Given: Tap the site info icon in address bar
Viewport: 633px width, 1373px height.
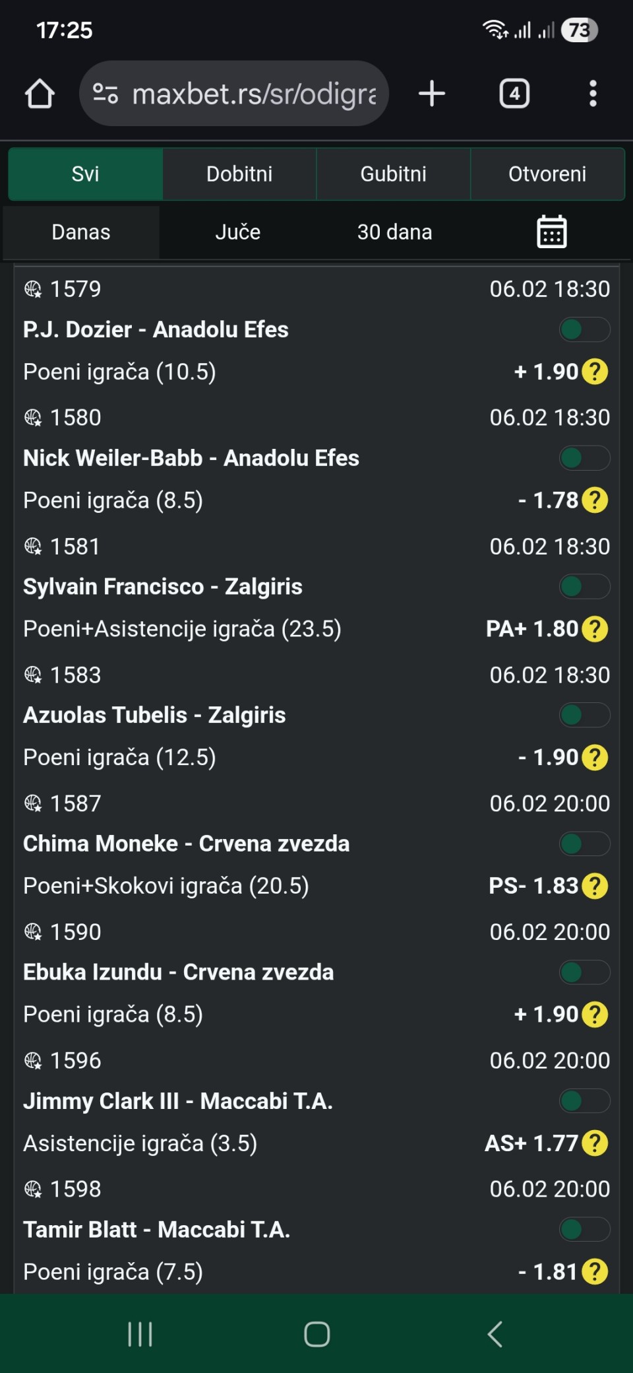Looking at the screenshot, I should coord(105,94).
